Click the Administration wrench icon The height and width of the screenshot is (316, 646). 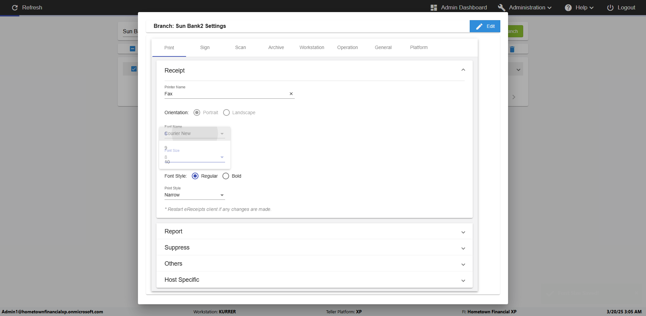501,8
